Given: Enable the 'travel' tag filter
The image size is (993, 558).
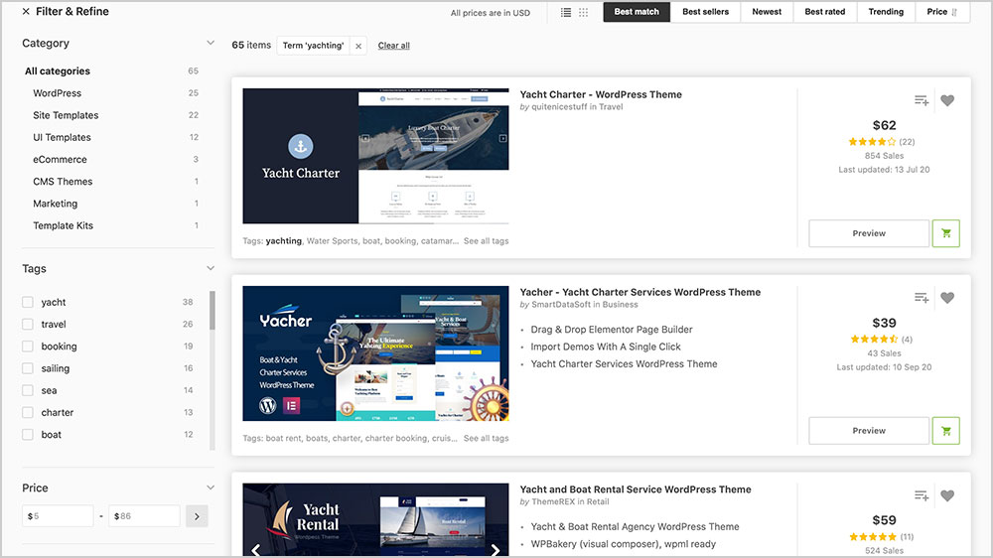Looking at the screenshot, I should 28,325.
